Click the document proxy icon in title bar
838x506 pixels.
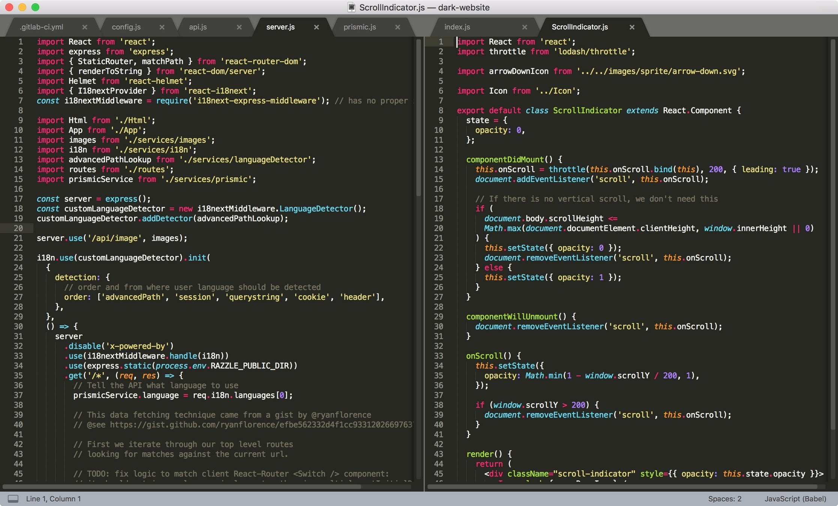[x=351, y=7]
